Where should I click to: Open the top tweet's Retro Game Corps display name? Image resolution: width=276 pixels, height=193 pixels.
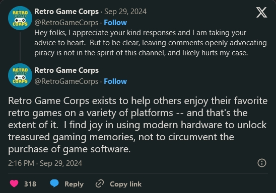coord(66,12)
